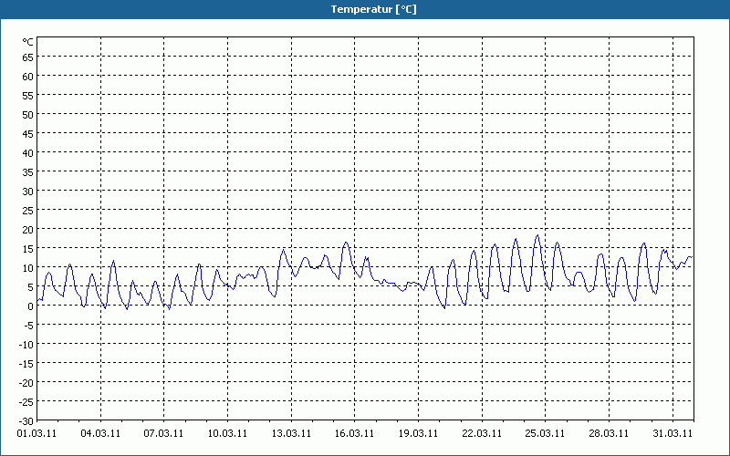The image size is (730, 456).
Task: Select the 04.03.11 date label
Action: pyautogui.click(x=100, y=434)
